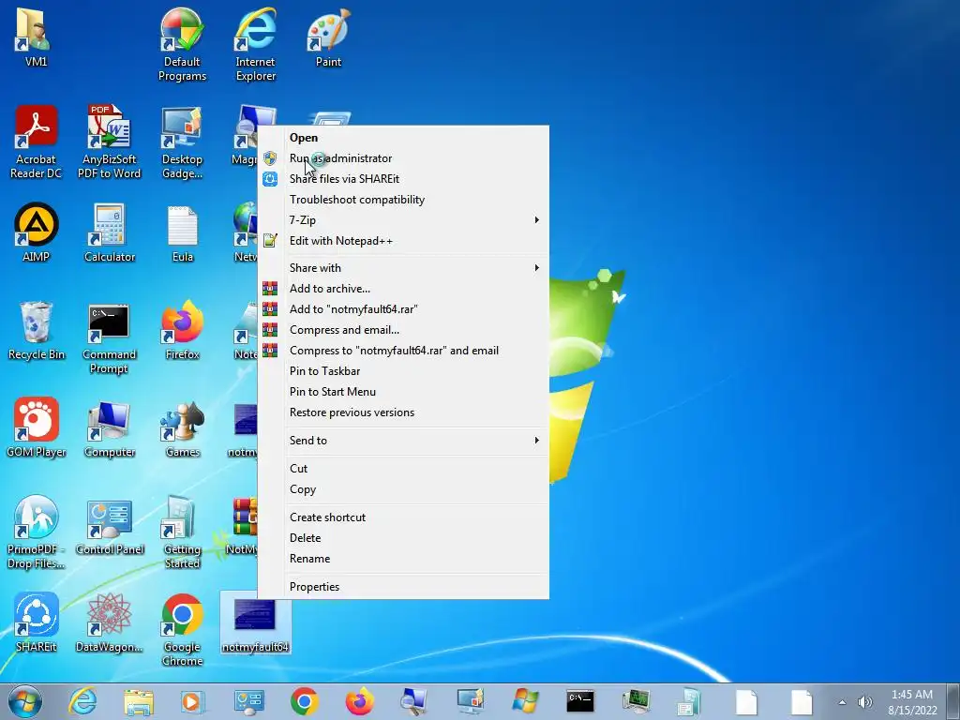Click the volume speaker tray icon
The width and height of the screenshot is (960, 720).
(864, 702)
